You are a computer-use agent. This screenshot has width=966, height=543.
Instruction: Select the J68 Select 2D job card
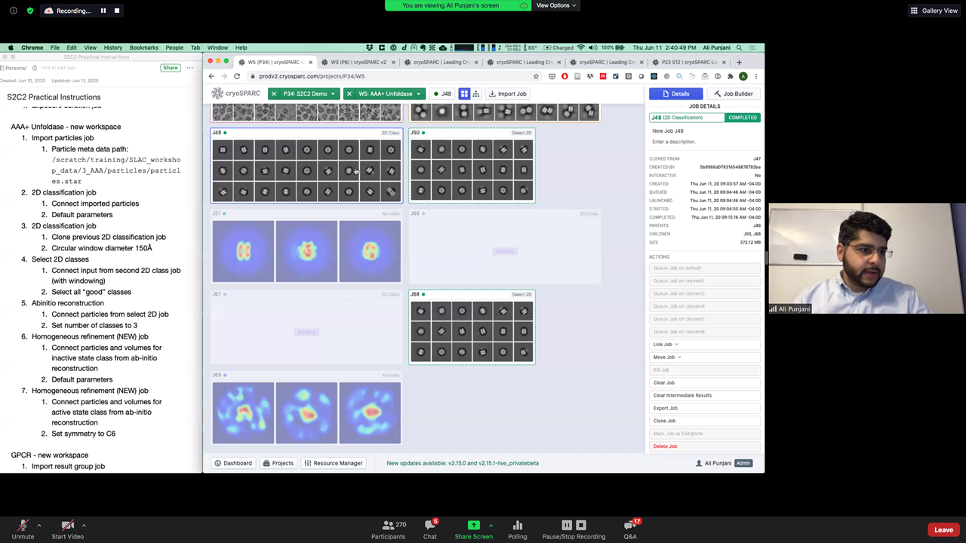click(x=472, y=327)
